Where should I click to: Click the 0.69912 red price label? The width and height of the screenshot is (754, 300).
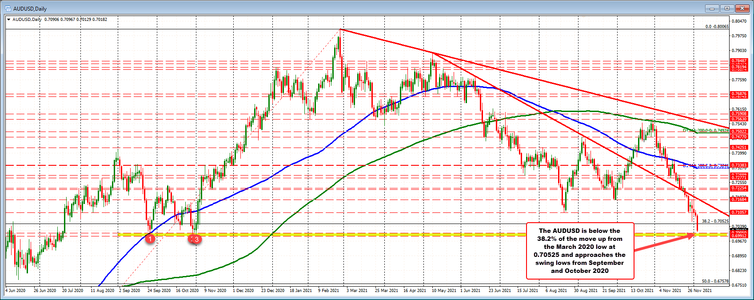(x=739, y=236)
